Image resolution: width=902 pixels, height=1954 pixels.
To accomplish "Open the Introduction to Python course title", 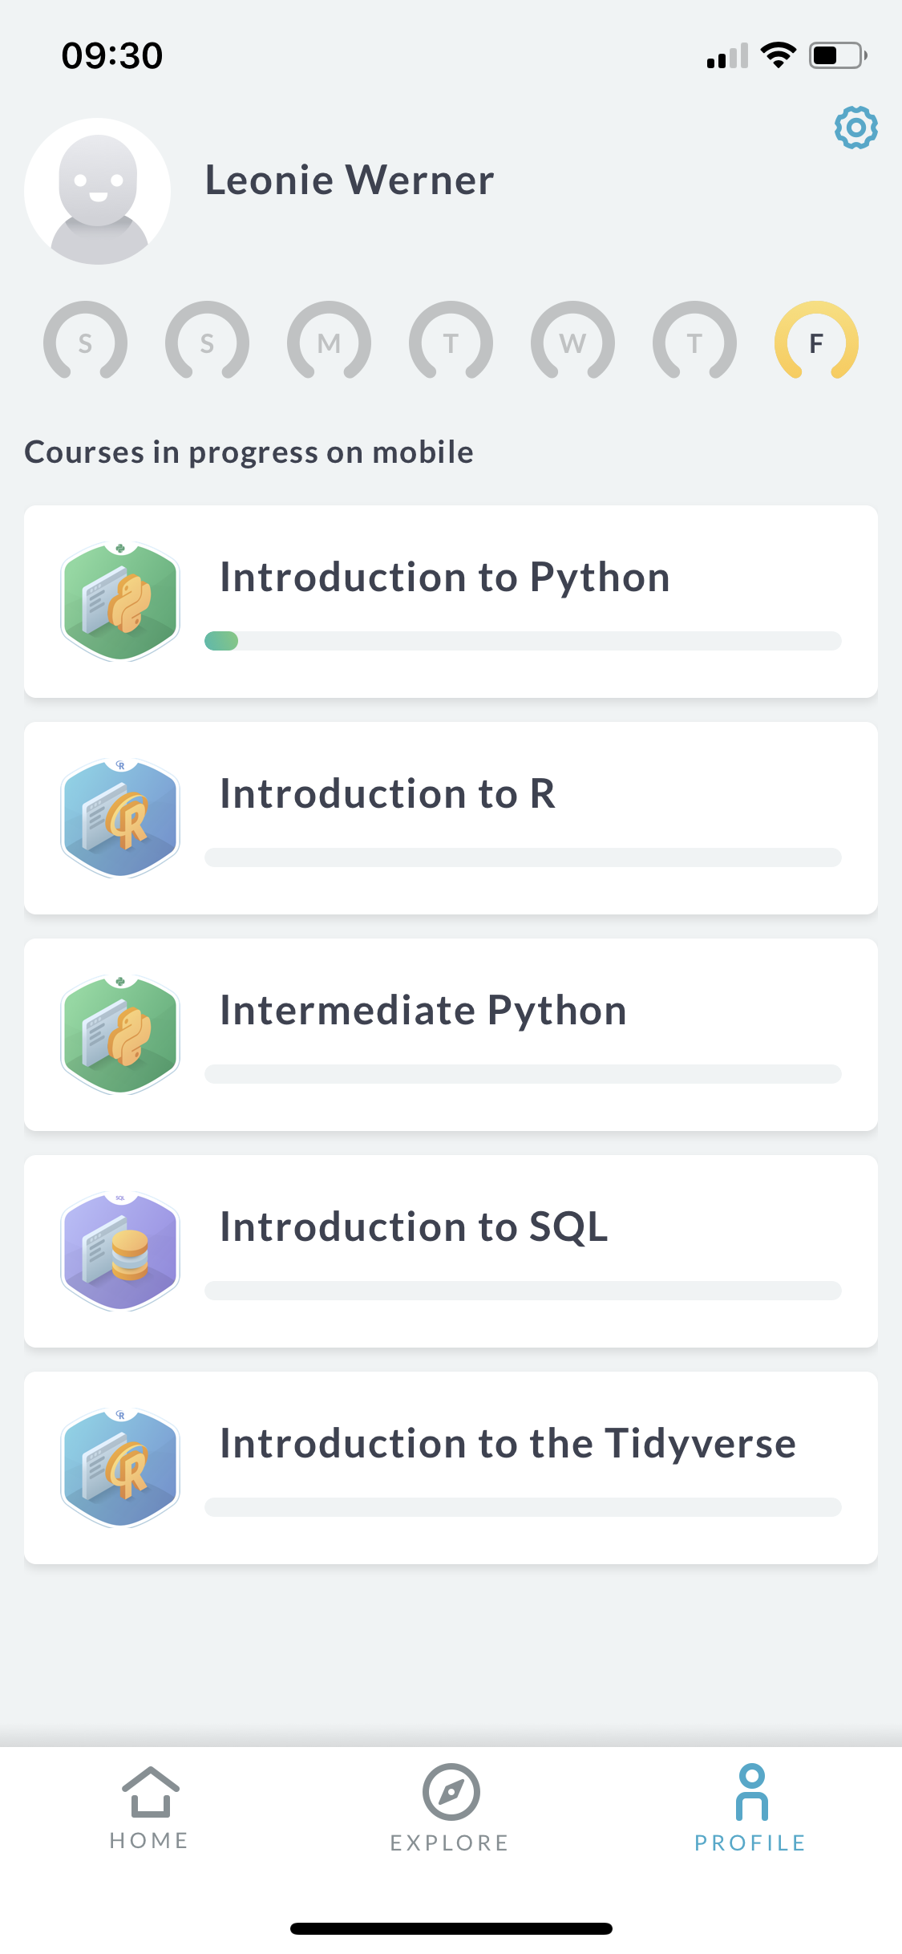I will [x=445, y=578].
